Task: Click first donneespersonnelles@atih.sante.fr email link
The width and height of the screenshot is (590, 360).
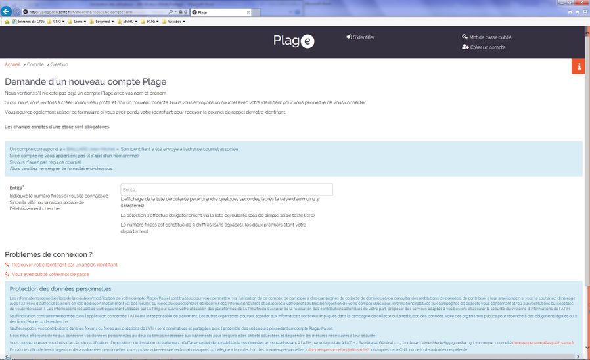Action: pos(543,343)
